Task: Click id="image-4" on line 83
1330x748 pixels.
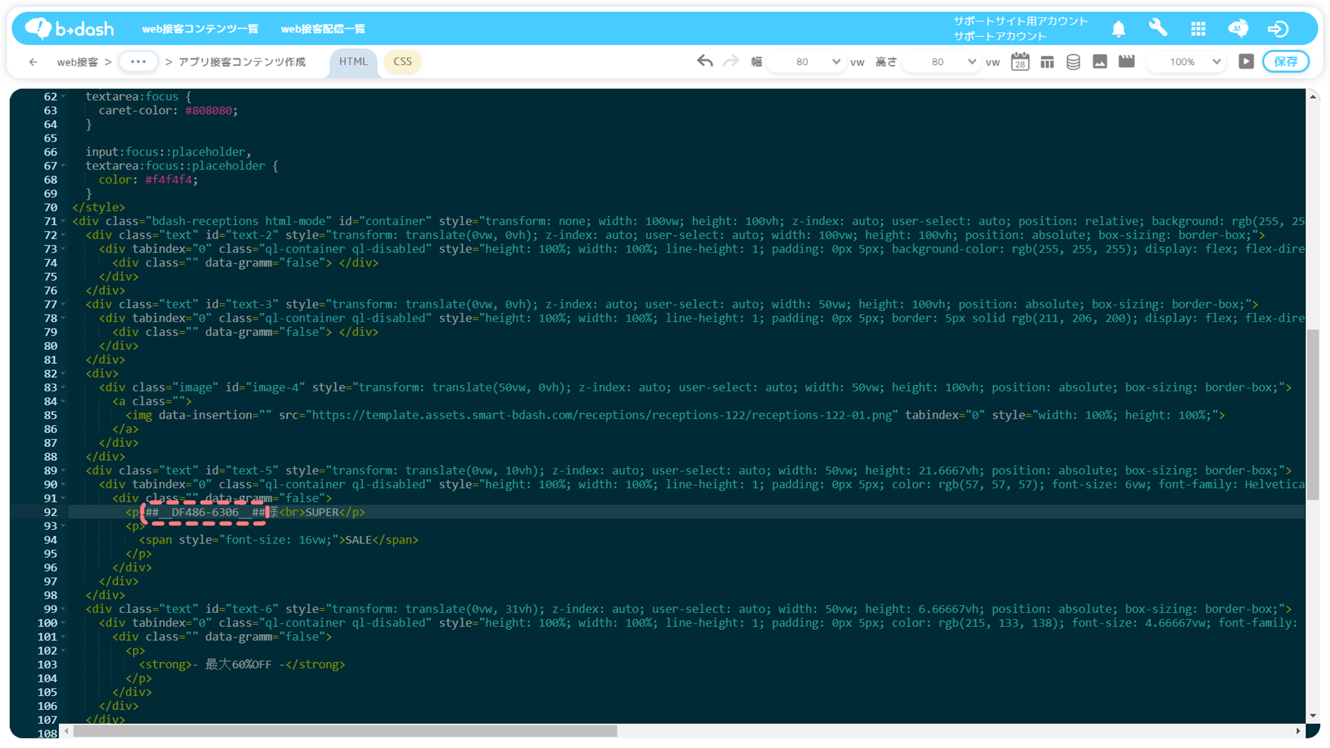Action: click(265, 388)
